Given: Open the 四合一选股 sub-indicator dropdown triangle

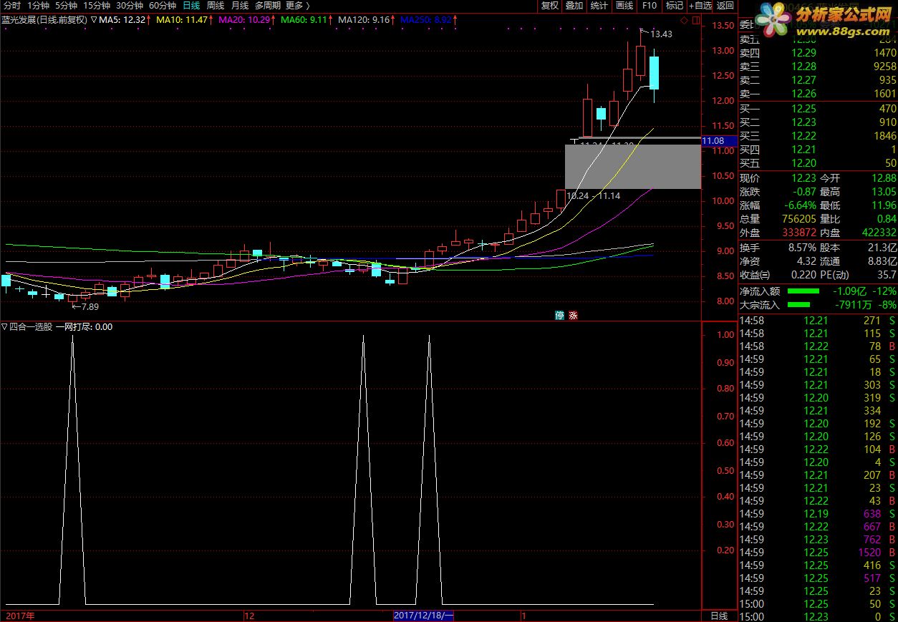Looking at the screenshot, I should click(x=4, y=327).
